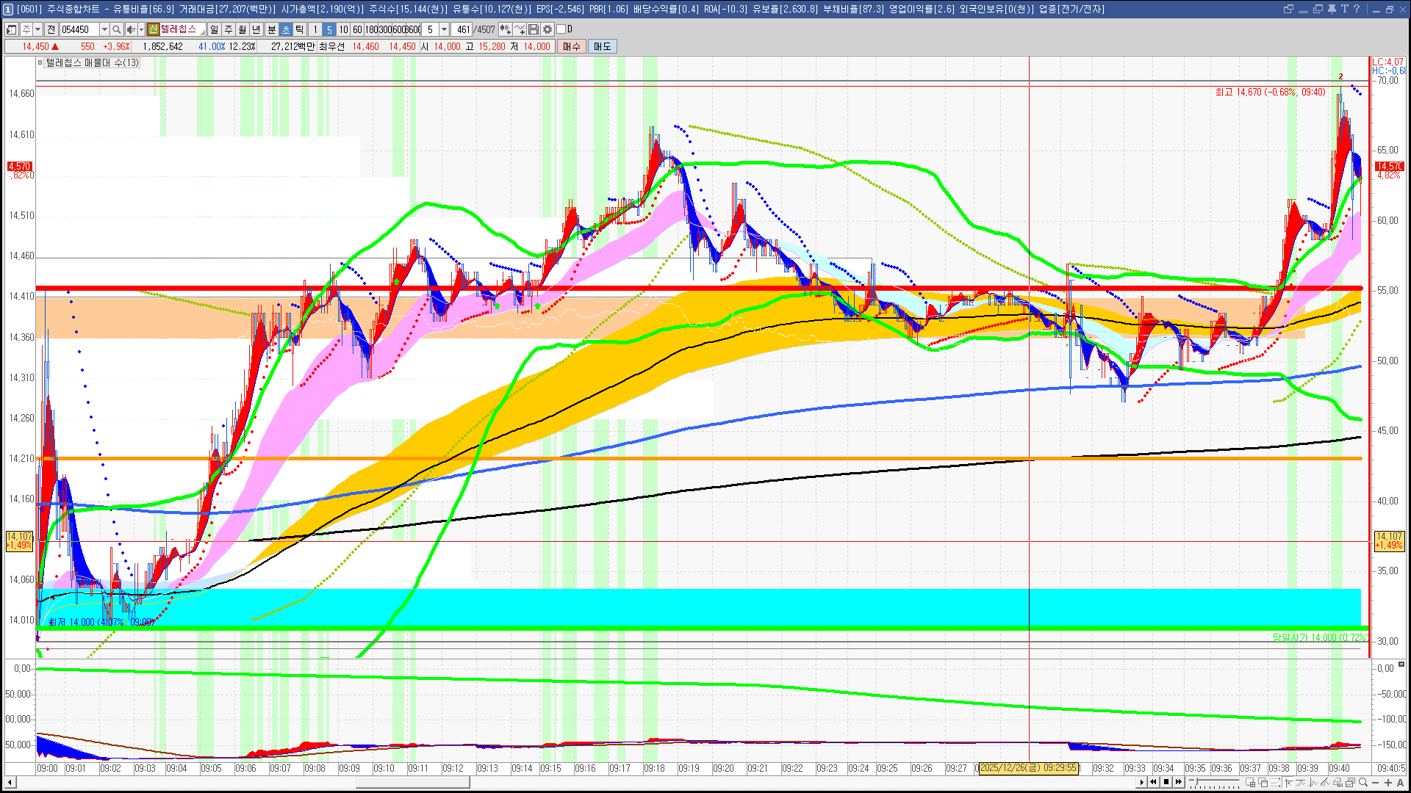Expand the stock code 054450 dropdown
Screen dimensions: 1411x793
(104, 29)
